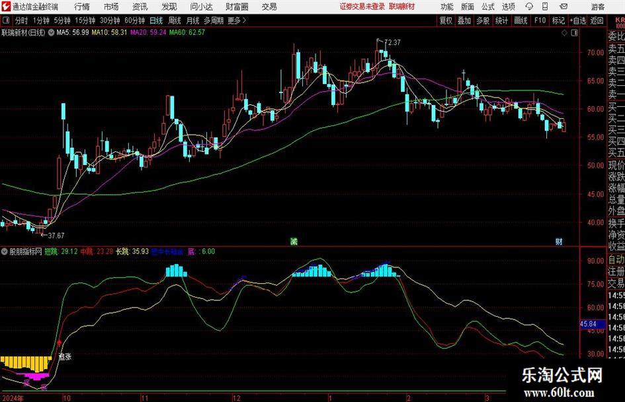Image resolution: width=625 pixels, height=402 pixels.
Task: Expand the 更多 periods chevron
Action: pyautogui.click(x=244, y=20)
